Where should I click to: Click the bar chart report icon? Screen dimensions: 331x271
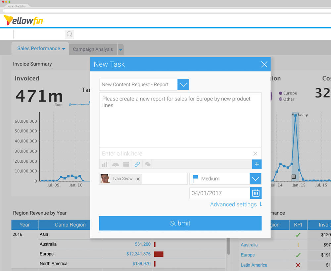tap(105, 164)
